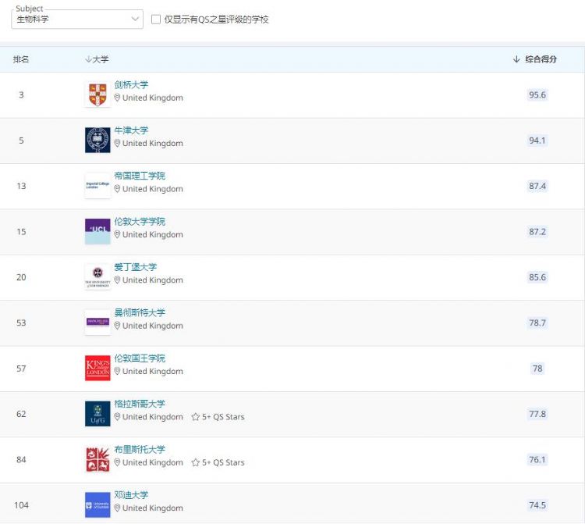Screen dimensions: 585x524
Task: Click the 排名 column header
Action: click(21, 59)
